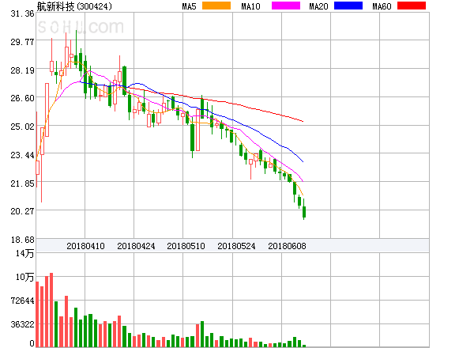Click the MA60 legend label

pyautogui.click(x=382, y=6)
